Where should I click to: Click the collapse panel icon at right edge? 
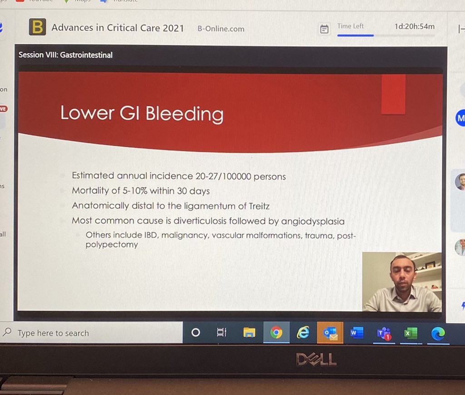pyautogui.click(x=461, y=29)
